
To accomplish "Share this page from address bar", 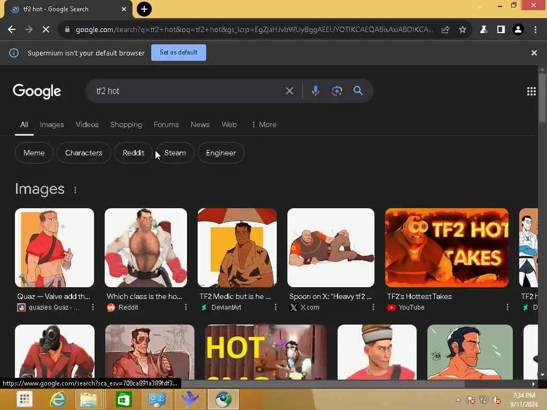I will coord(446,30).
